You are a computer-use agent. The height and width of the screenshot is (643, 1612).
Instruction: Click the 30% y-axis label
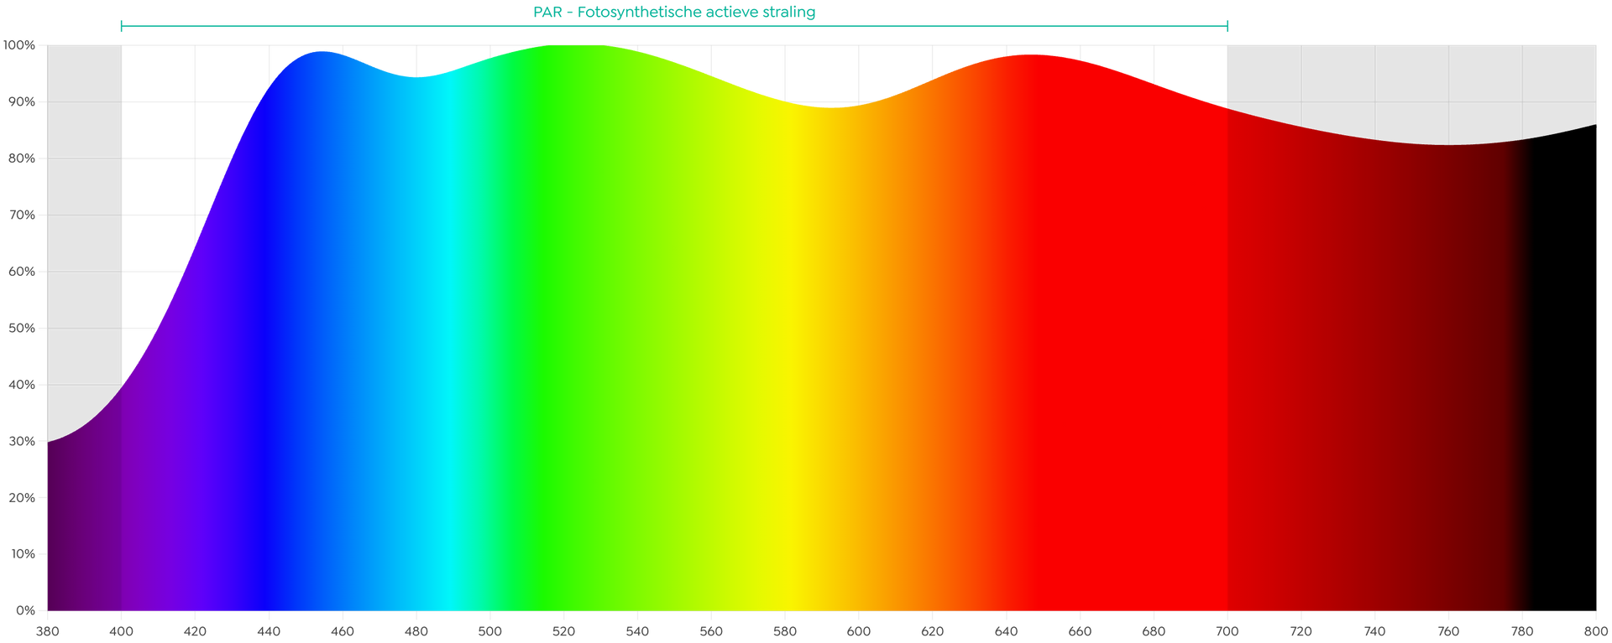pyautogui.click(x=21, y=441)
